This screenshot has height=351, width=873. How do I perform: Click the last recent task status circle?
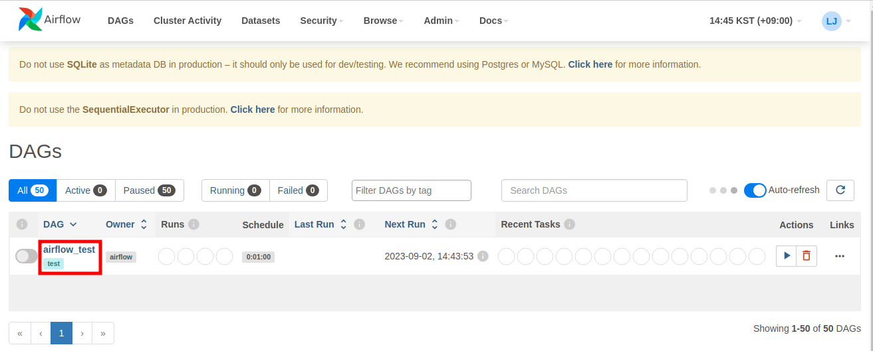tap(757, 256)
